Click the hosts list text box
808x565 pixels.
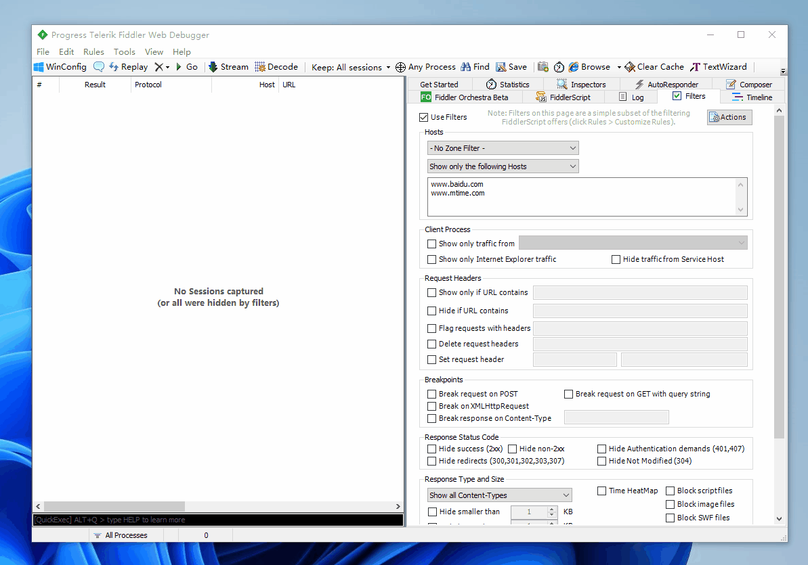coord(587,197)
